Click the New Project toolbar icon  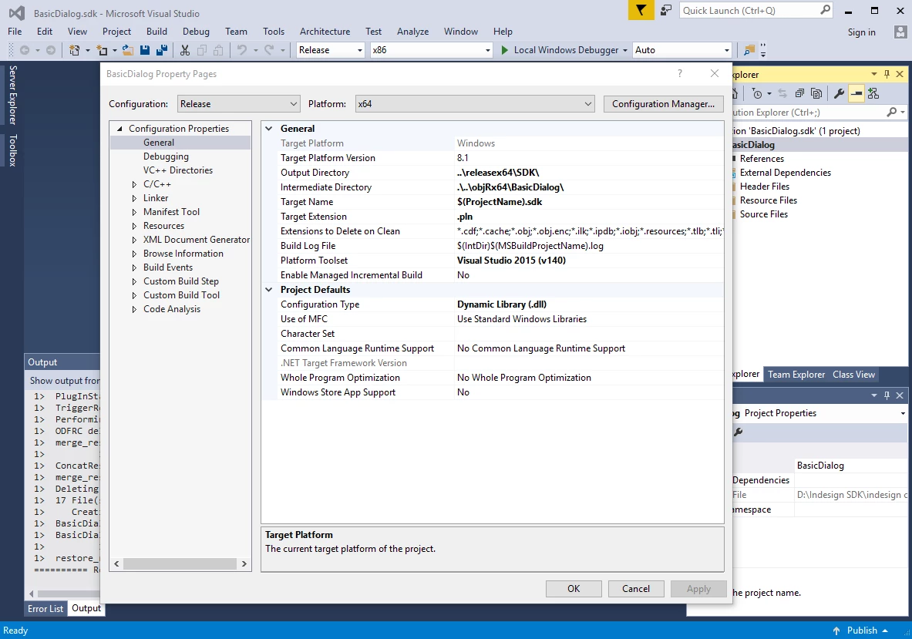tap(75, 50)
